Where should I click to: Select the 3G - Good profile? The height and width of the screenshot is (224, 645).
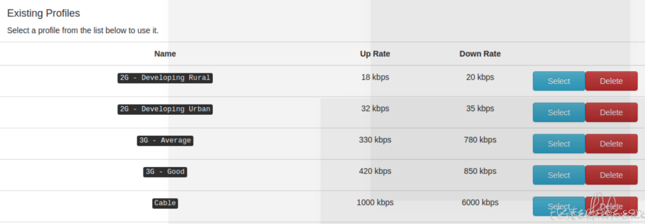pos(559,175)
